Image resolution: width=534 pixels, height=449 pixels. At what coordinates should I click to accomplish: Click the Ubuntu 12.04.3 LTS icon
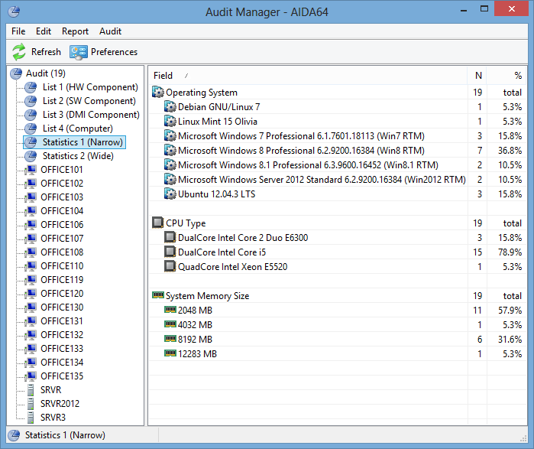click(x=170, y=194)
